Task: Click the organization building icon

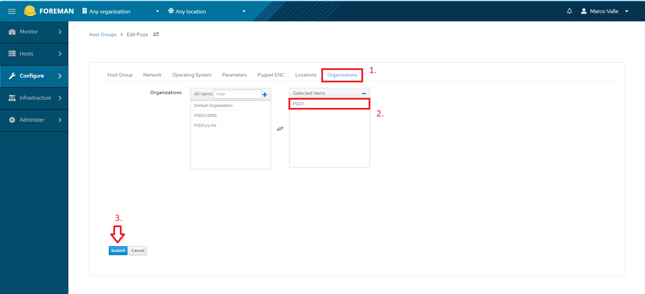Action: point(85,11)
